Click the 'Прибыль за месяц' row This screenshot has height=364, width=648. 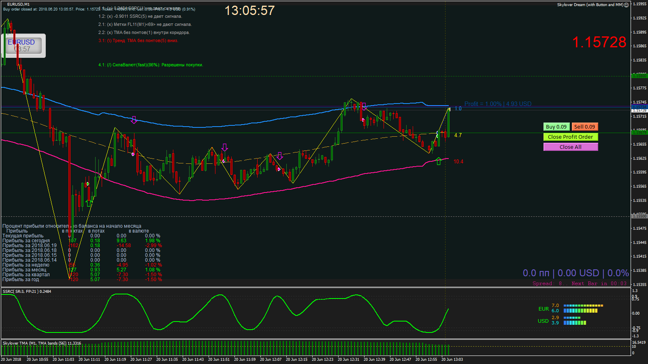(x=82, y=270)
